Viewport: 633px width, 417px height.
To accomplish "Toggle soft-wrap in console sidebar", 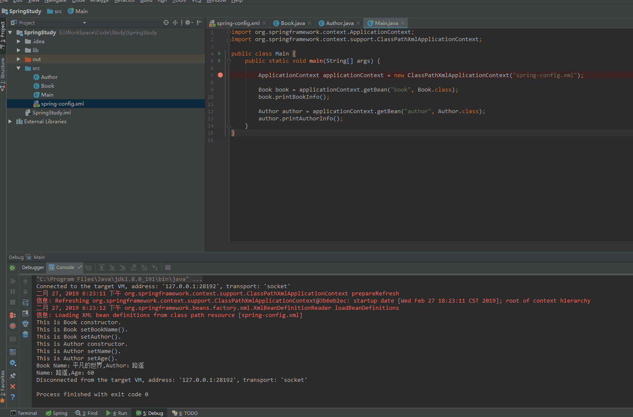I will [25, 303].
